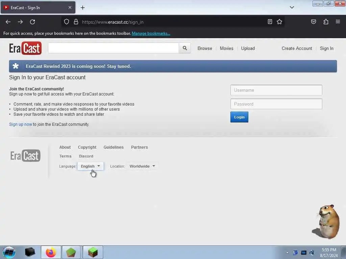Follow the Sign up now link
The height and width of the screenshot is (259, 346).
point(21,124)
